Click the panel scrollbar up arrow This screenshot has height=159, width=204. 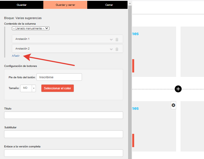pyautogui.click(x=130, y=3)
